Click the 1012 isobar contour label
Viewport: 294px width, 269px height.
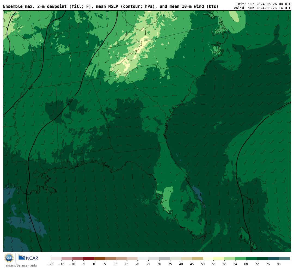pyautogui.click(x=71, y=100)
